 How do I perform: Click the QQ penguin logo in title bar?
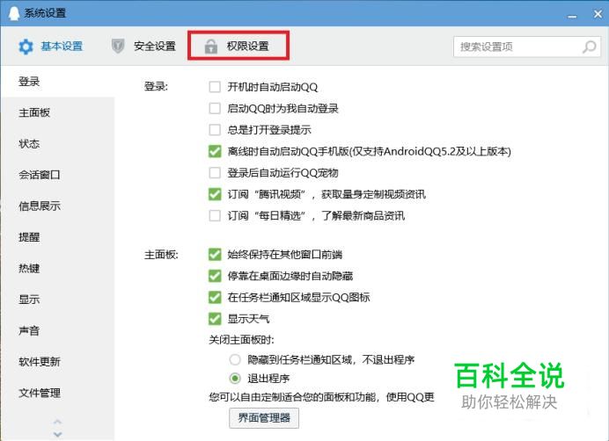click(x=14, y=13)
